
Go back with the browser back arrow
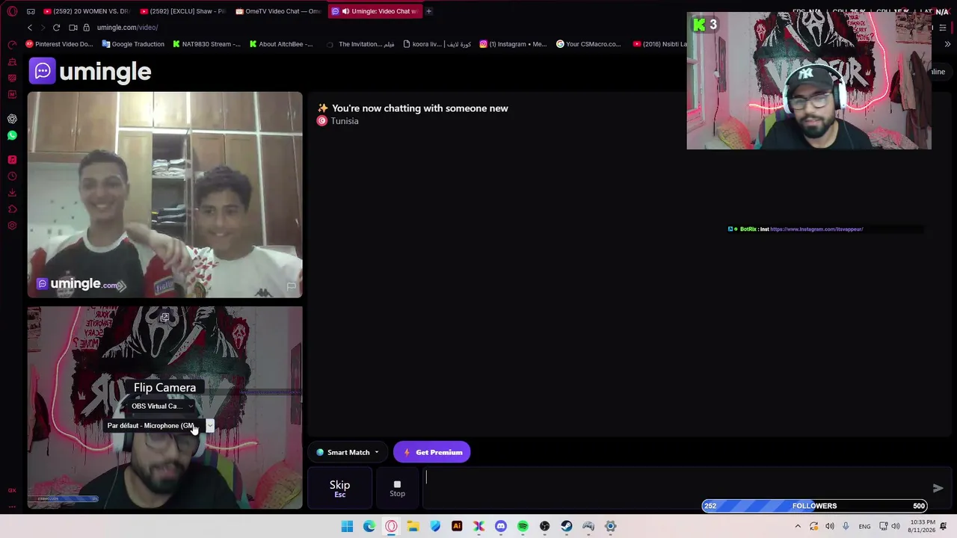coord(30,28)
